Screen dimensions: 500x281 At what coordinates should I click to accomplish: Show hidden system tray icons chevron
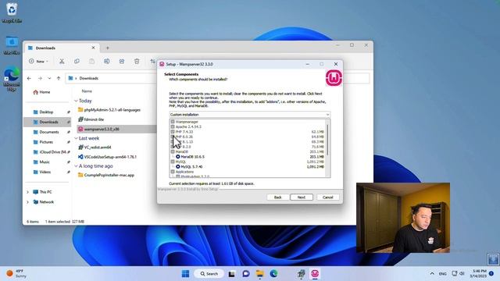tap(432, 274)
